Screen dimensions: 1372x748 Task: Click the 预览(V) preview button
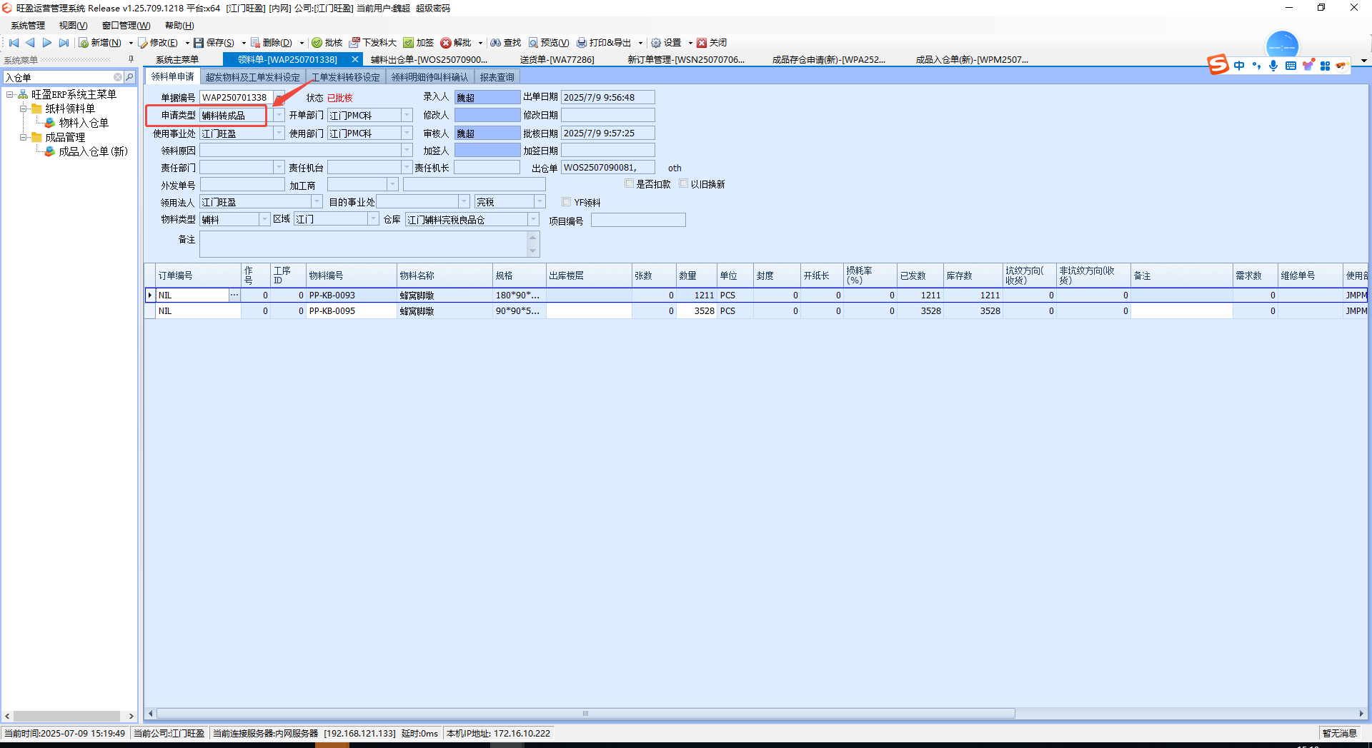[549, 43]
